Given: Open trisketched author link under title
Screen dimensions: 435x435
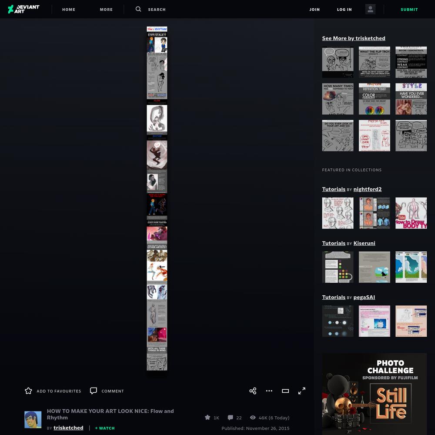Looking at the screenshot, I should click(68, 428).
